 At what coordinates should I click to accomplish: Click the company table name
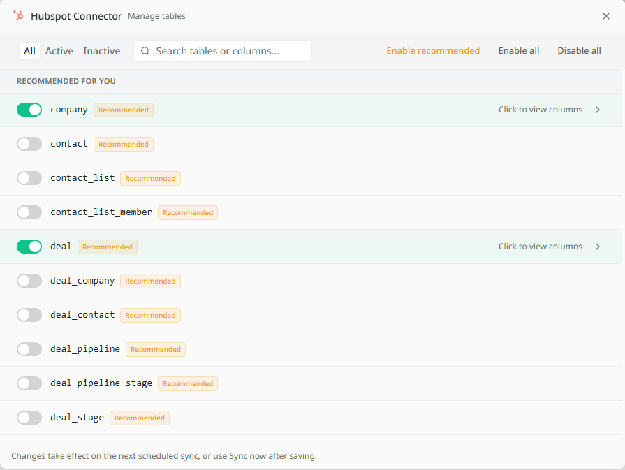[69, 110]
